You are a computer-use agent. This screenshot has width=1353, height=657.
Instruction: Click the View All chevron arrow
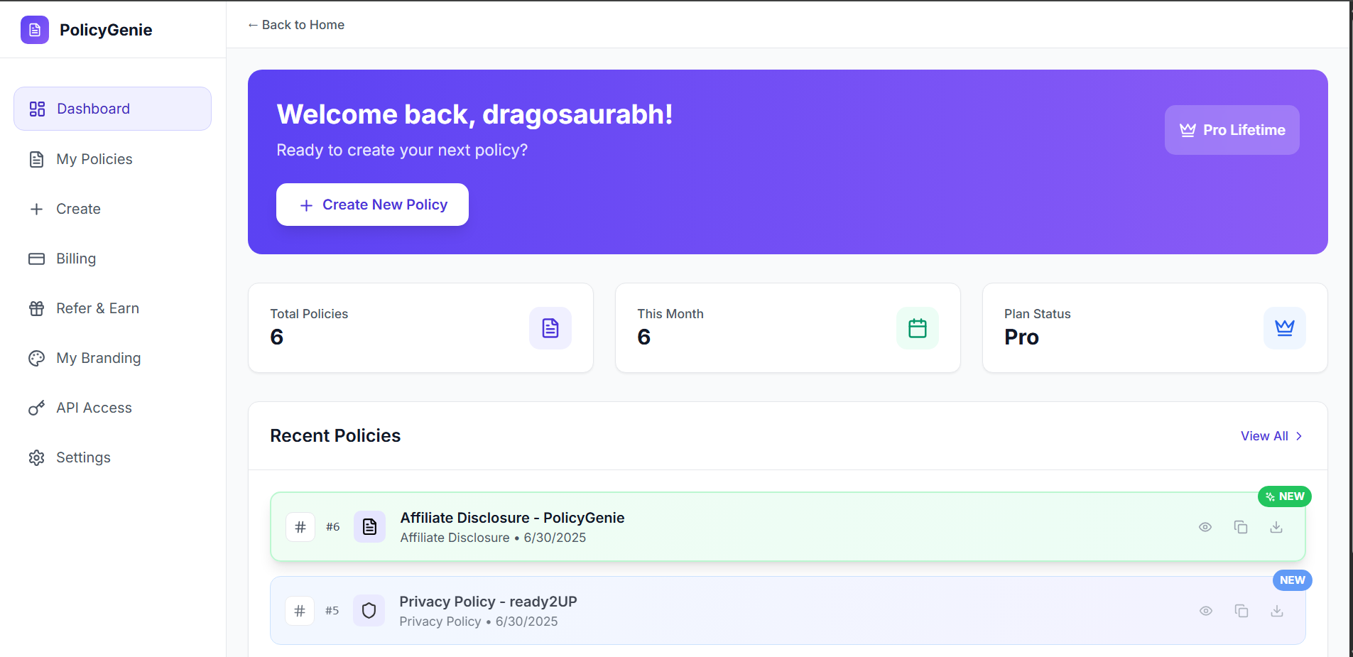click(1299, 436)
